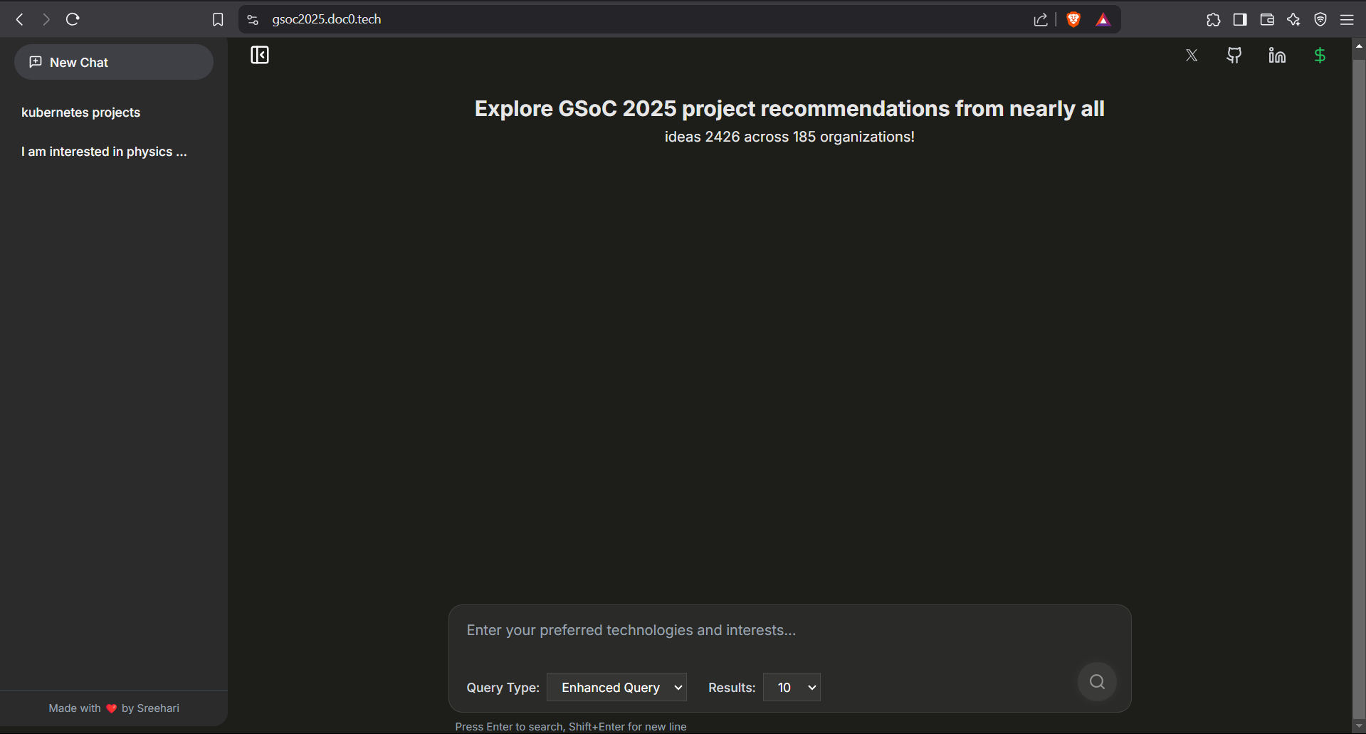Open Leo AI assistant icon
The image size is (1366, 734).
[1293, 19]
